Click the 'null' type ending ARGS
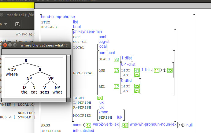Image resolution: width=211 pixels, height=133 pixels. click(190, 125)
